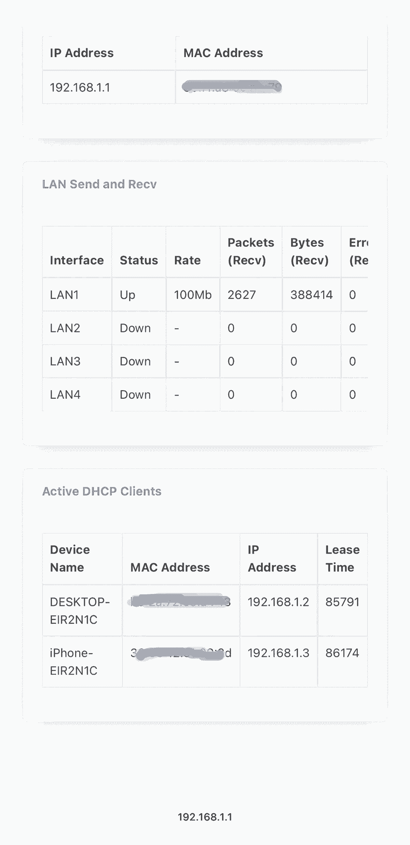Select the LAN1 interface cell
The width and height of the screenshot is (410, 845).
(x=64, y=295)
